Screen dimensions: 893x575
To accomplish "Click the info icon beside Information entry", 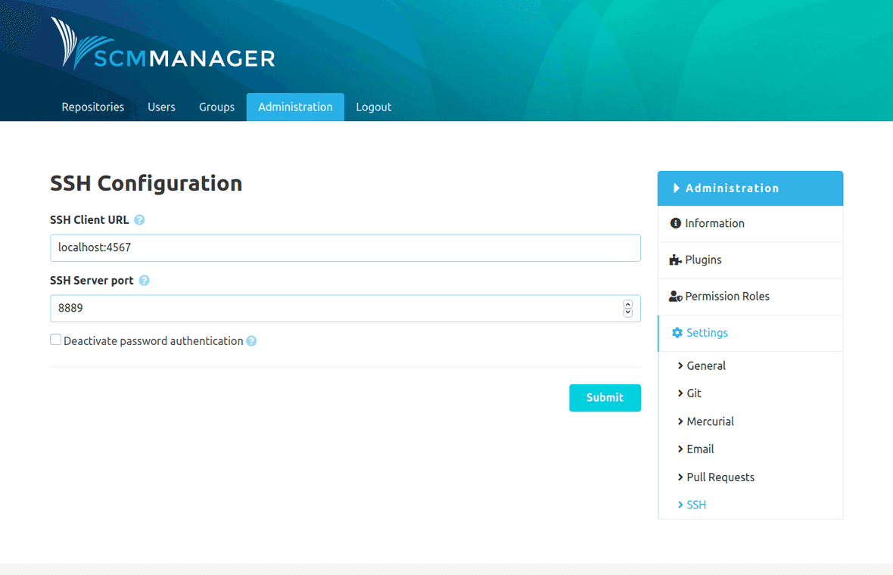I will pyautogui.click(x=674, y=223).
